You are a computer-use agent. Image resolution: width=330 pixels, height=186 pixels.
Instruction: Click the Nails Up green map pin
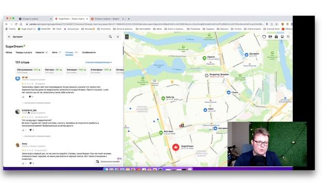(163, 98)
